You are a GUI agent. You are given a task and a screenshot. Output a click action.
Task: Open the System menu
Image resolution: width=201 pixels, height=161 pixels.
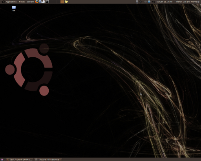pos(30,2)
